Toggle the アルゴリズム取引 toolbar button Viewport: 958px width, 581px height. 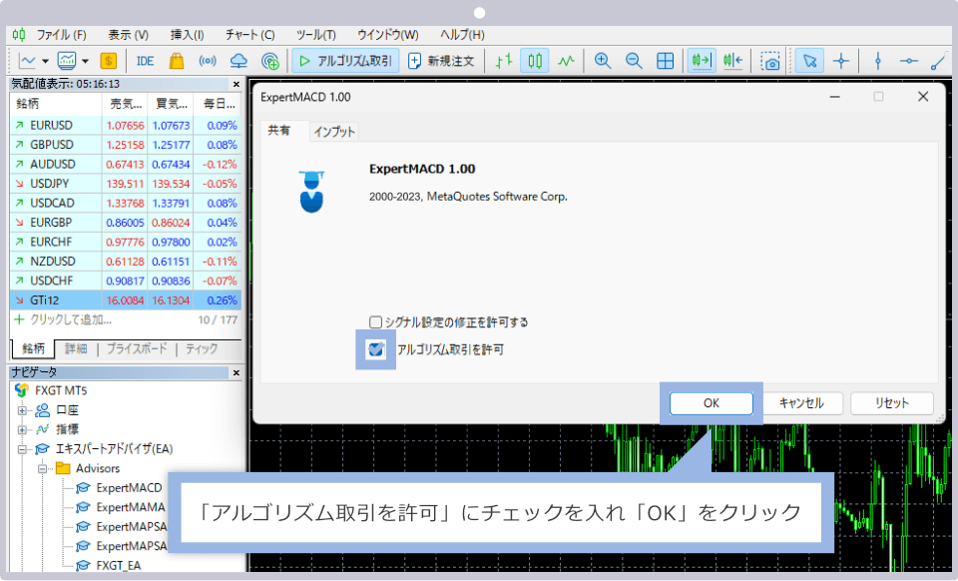click(x=346, y=61)
